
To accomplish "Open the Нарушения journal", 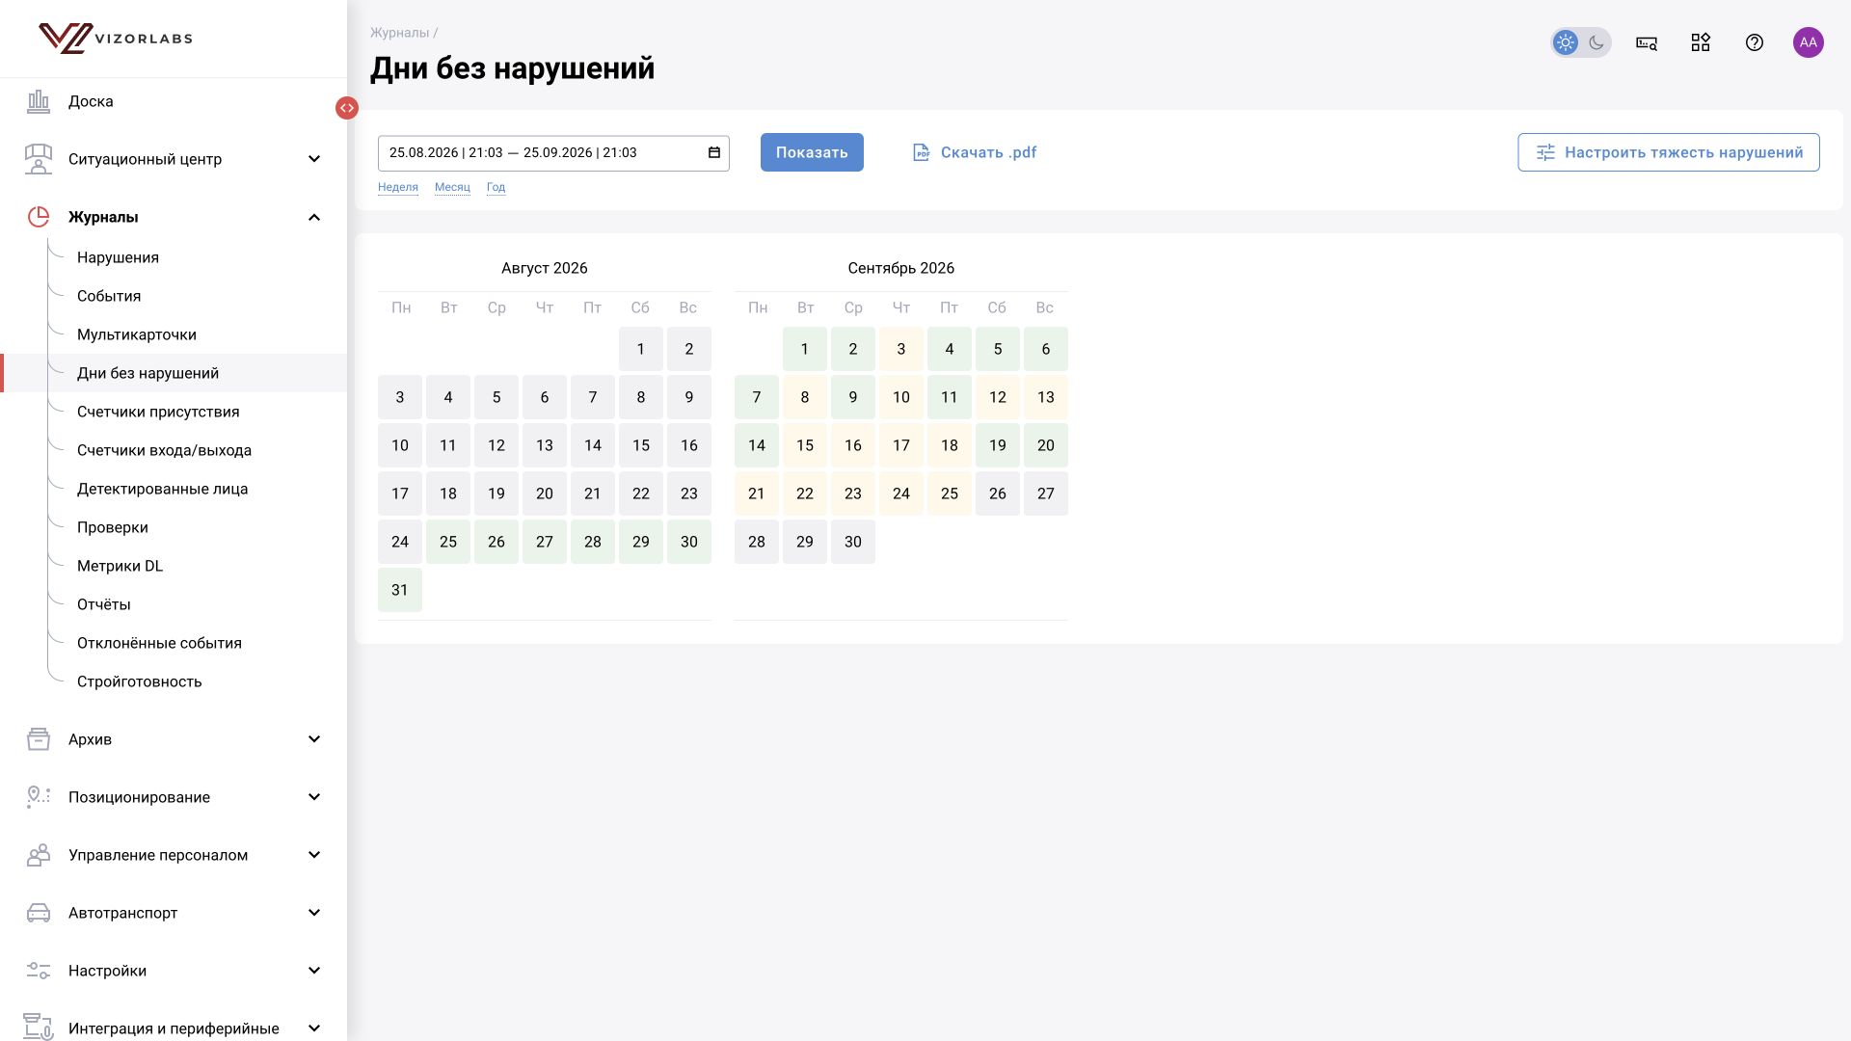I will 118,257.
